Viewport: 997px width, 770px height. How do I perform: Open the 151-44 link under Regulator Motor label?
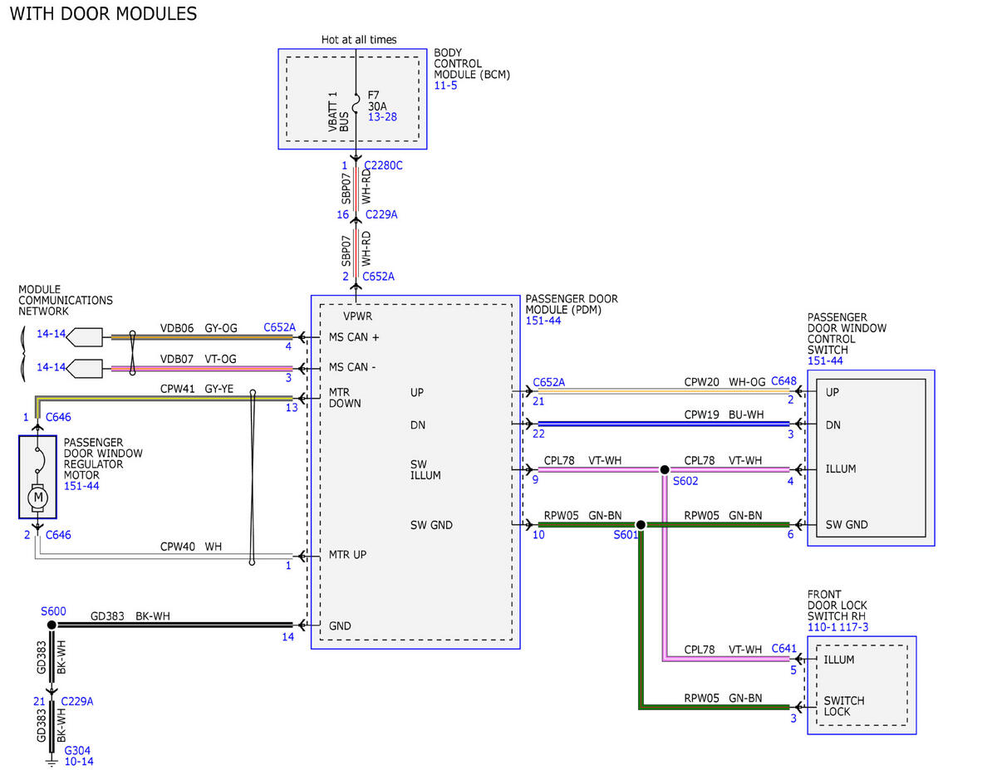81,486
